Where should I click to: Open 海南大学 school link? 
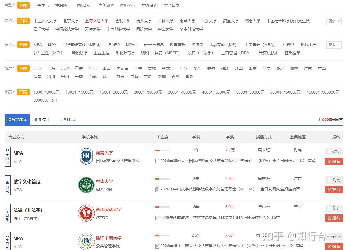104,153
